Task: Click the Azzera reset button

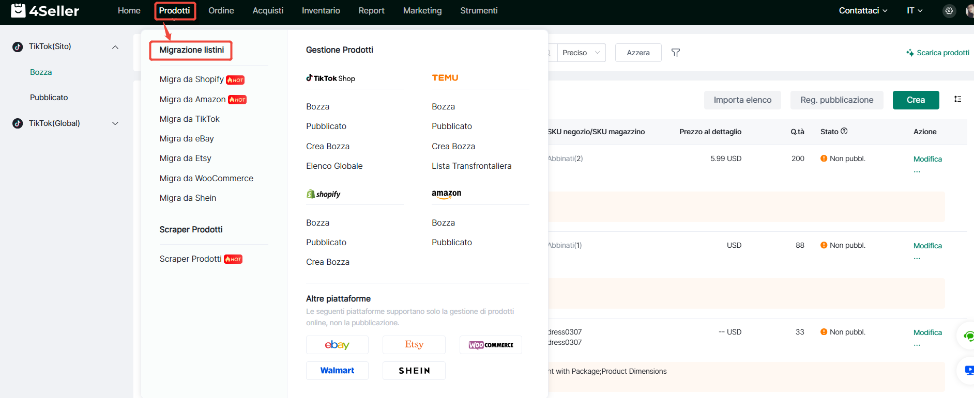Action: tap(638, 53)
